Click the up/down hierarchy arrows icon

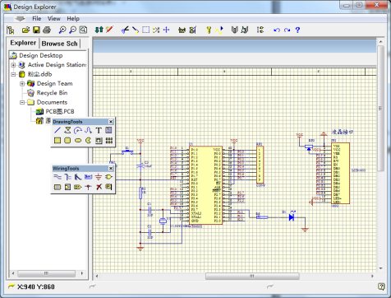click(x=99, y=30)
